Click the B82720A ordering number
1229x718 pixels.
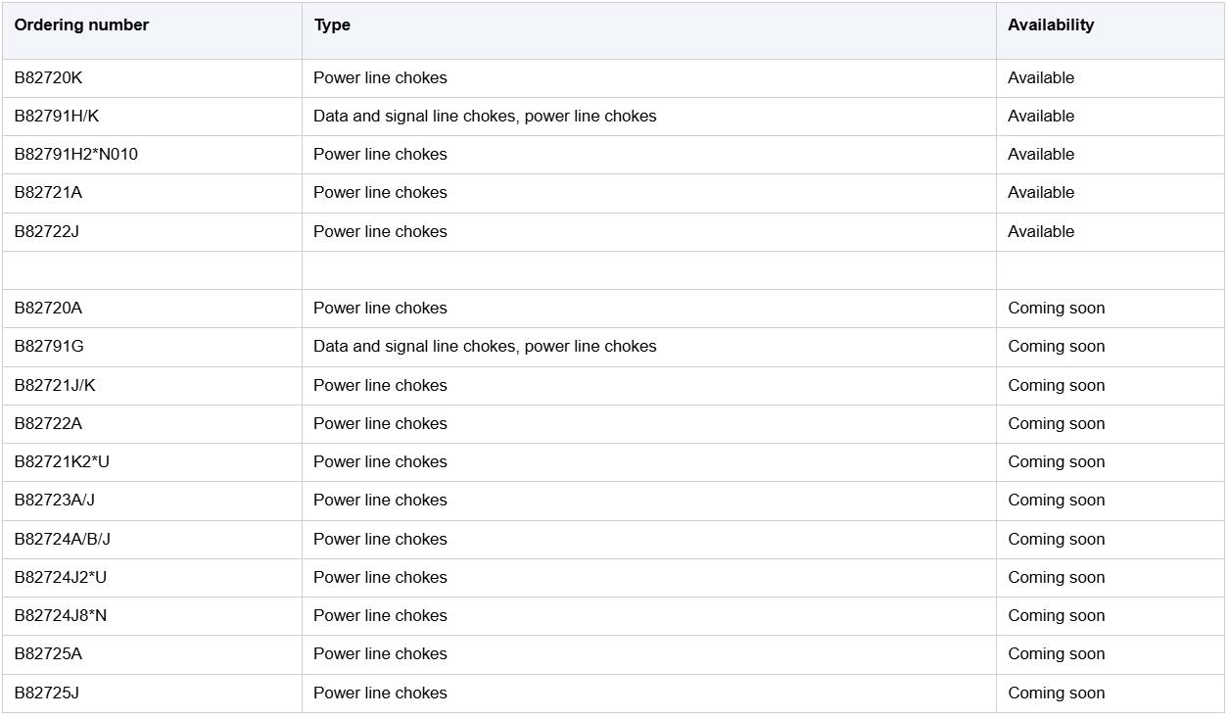click(x=48, y=308)
